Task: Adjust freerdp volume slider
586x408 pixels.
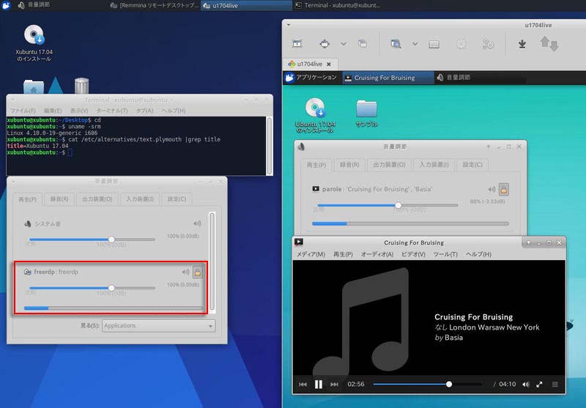Action: tap(92, 288)
